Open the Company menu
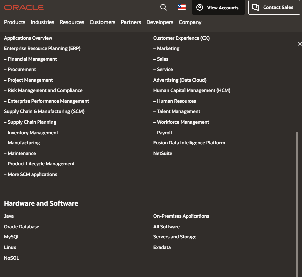Image resolution: width=302 pixels, height=277 pixels. click(x=190, y=22)
